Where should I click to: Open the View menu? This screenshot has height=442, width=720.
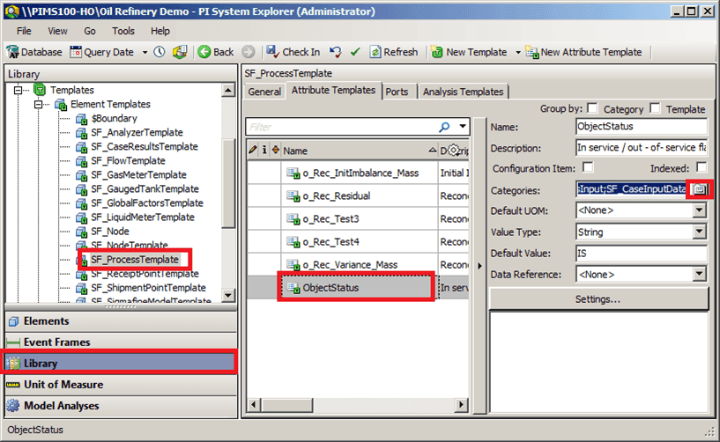[57, 31]
